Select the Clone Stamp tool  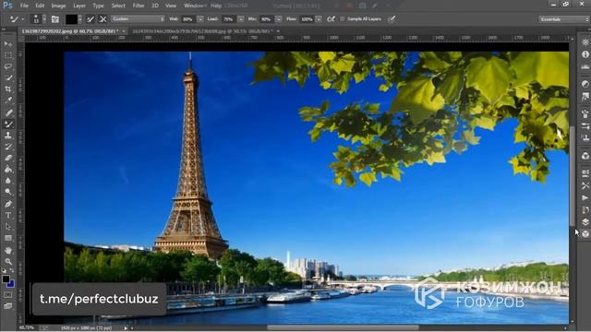[8, 136]
